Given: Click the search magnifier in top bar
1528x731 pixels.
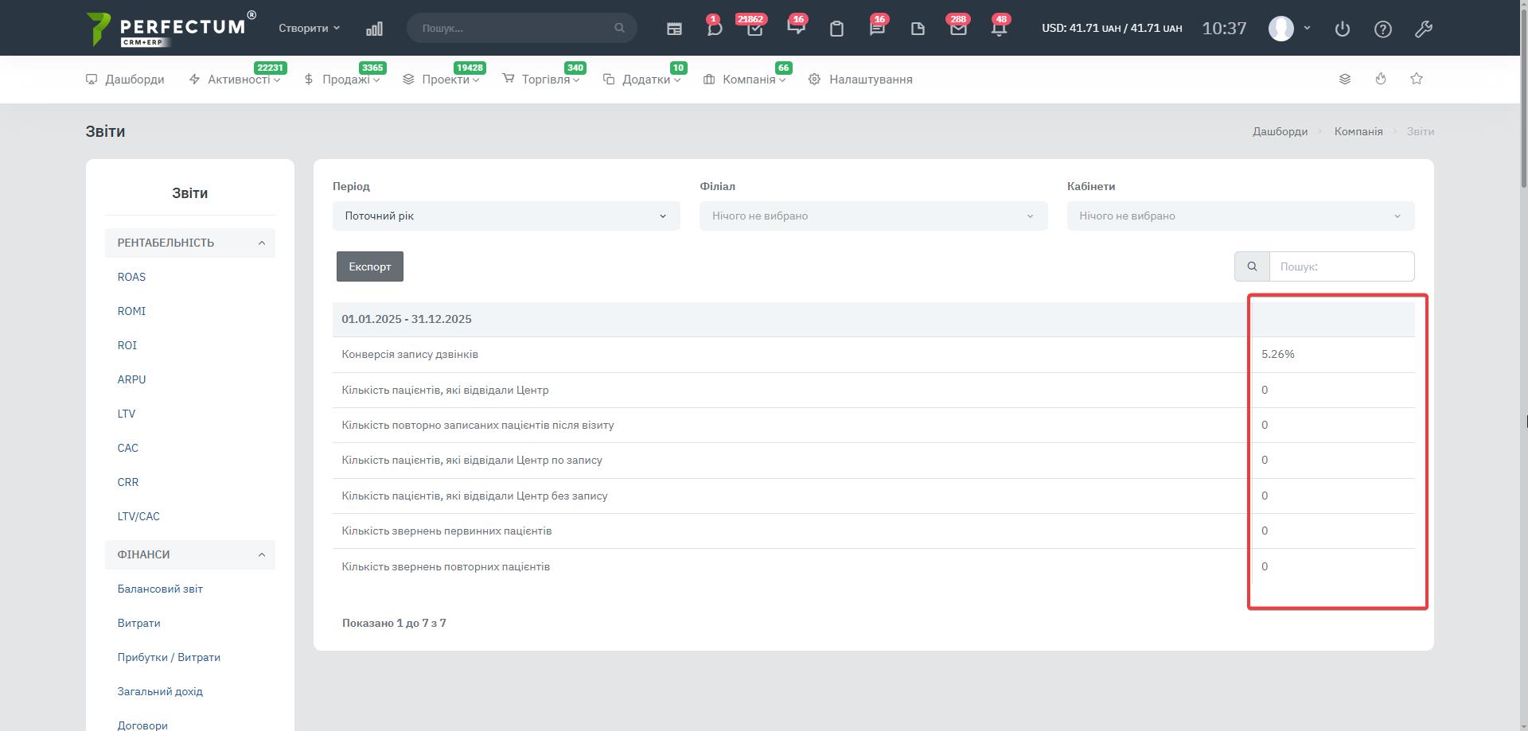Looking at the screenshot, I should [x=619, y=28].
